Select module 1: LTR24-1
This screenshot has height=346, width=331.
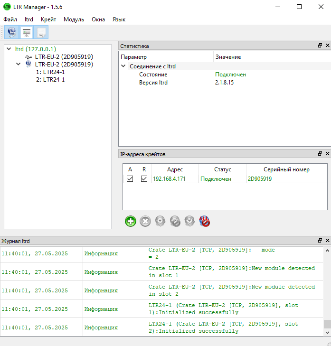tap(50, 72)
